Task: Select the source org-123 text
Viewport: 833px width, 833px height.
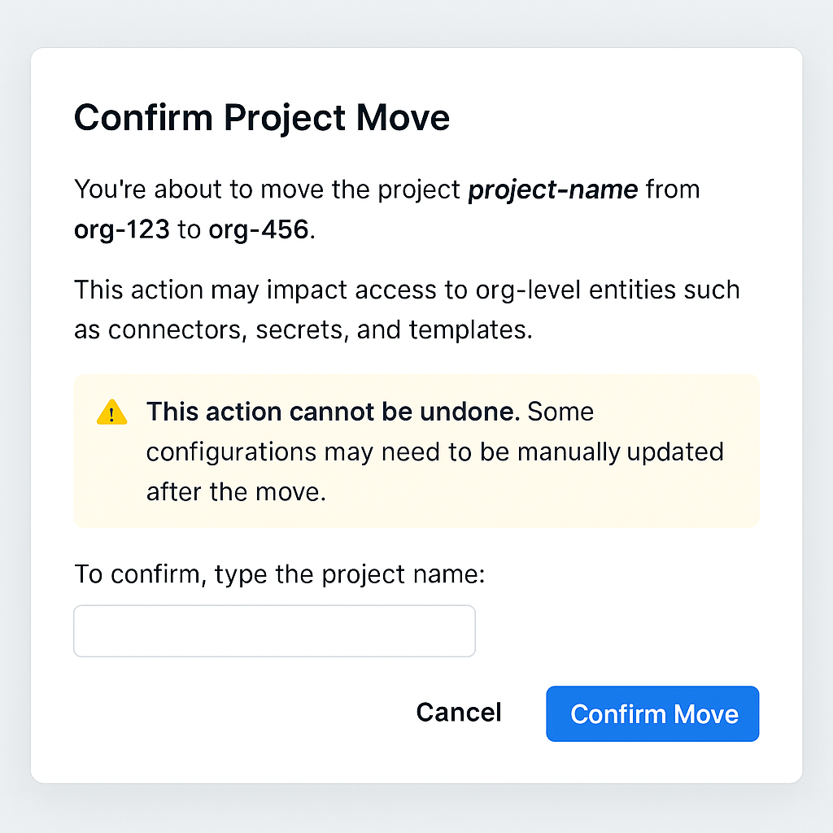Action: click(x=122, y=229)
